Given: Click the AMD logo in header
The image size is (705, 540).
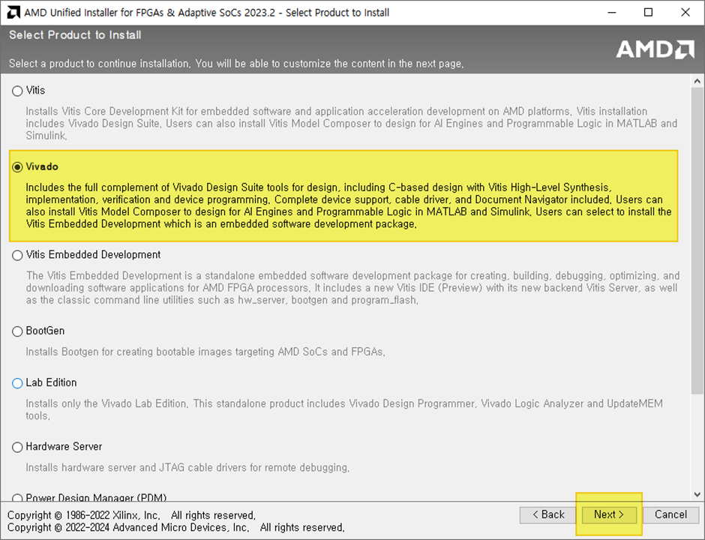Looking at the screenshot, I should click(x=655, y=49).
